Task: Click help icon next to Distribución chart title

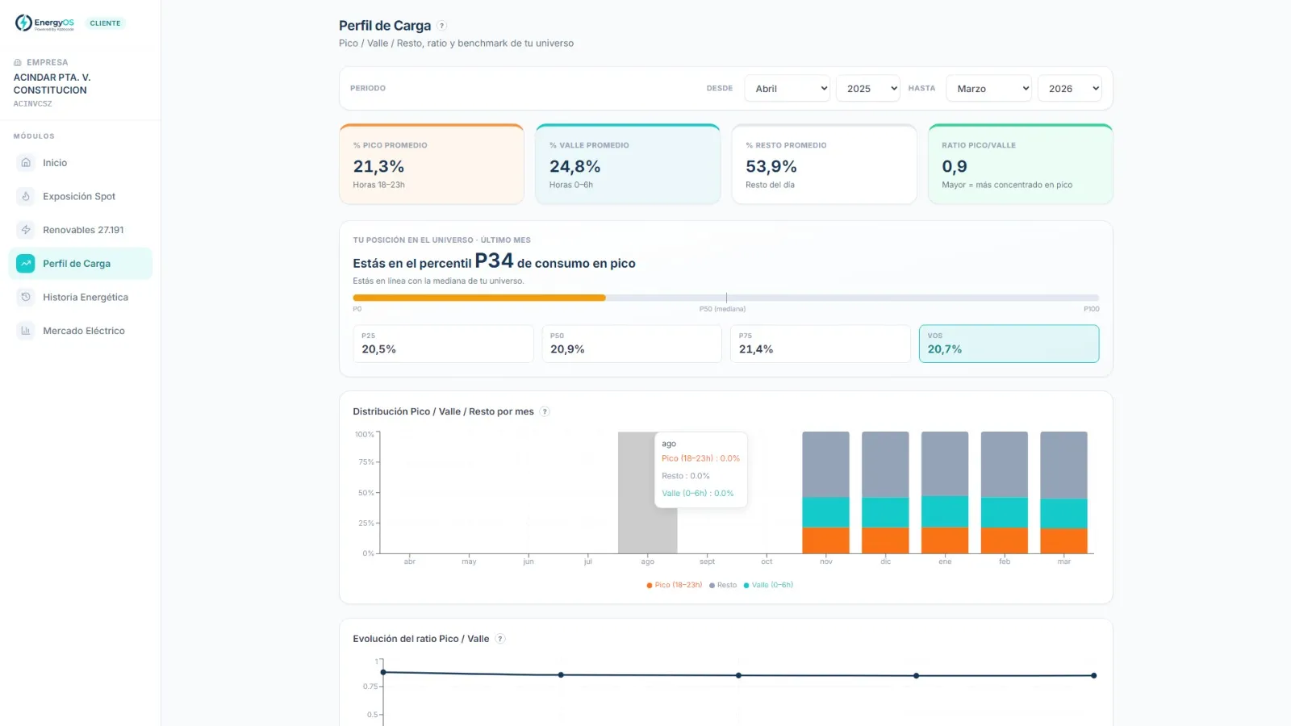Action: (x=545, y=411)
